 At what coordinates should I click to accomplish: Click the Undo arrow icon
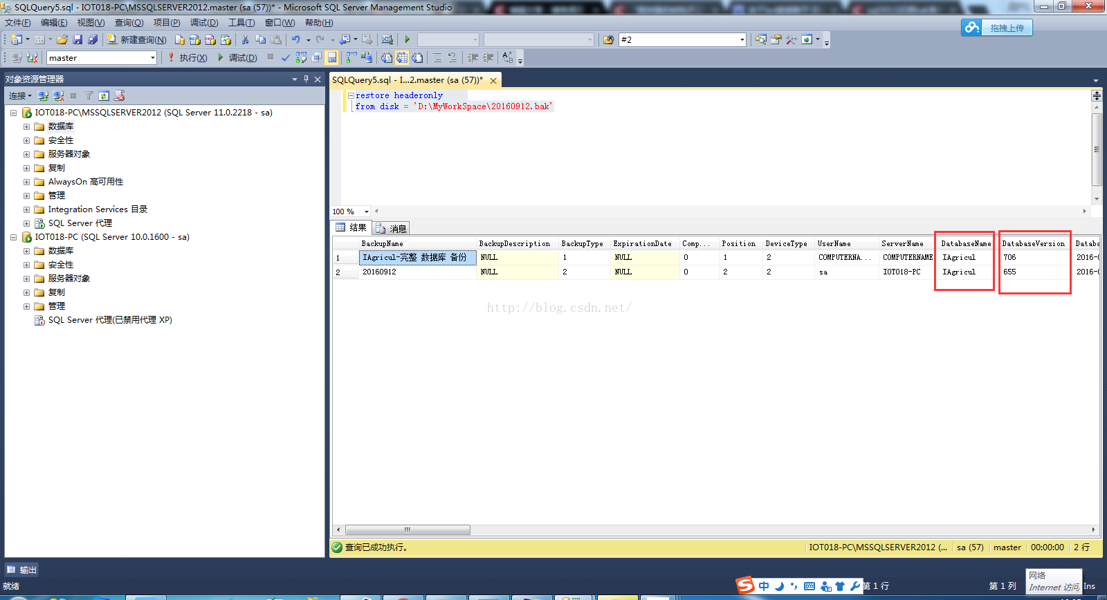pos(296,40)
